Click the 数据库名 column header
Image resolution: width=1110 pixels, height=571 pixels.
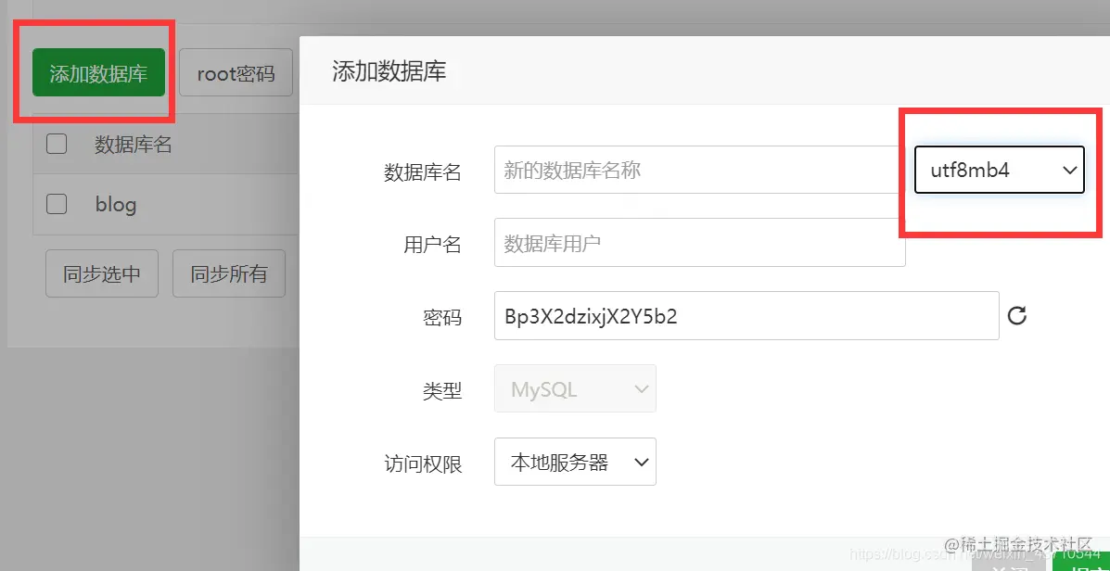(x=134, y=145)
